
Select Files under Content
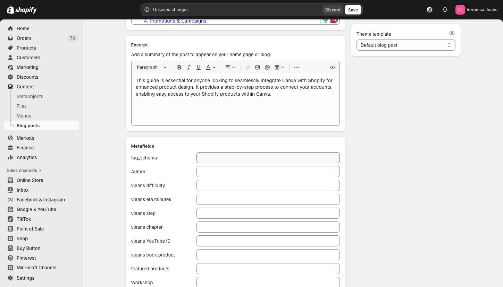(x=22, y=106)
